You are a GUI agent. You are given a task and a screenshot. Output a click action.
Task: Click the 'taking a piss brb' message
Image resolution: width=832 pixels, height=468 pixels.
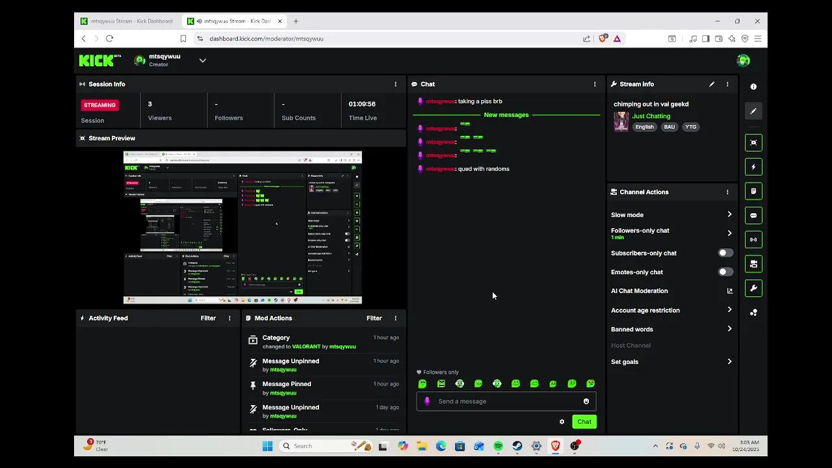point(480,101)
